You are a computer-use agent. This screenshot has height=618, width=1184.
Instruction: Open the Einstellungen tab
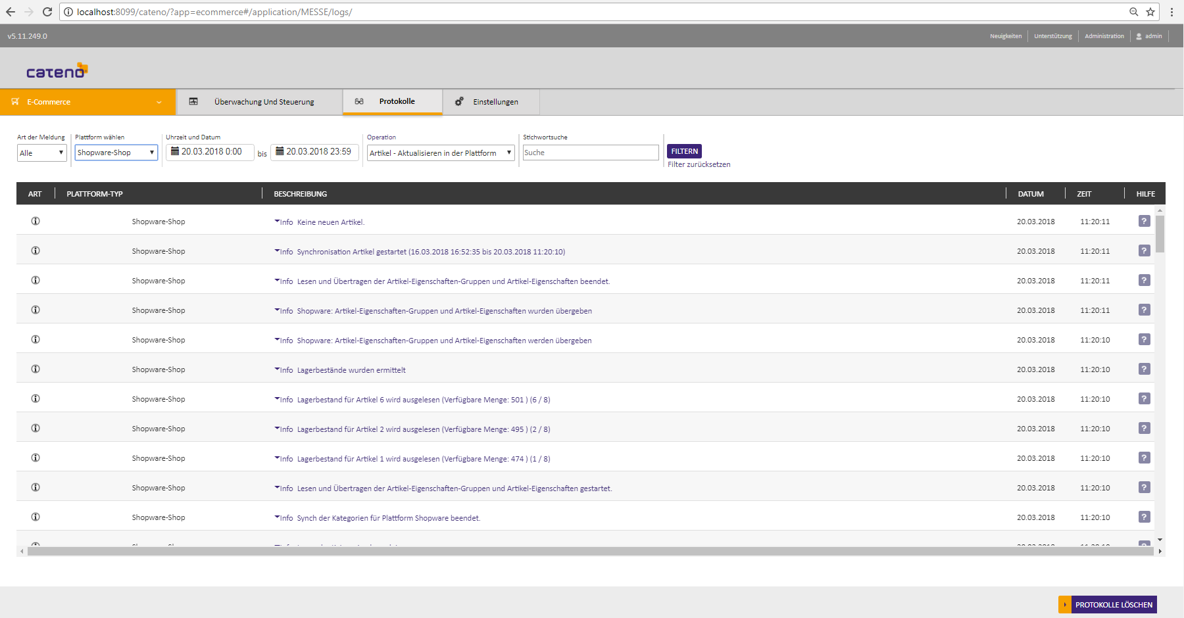(495, 102)
